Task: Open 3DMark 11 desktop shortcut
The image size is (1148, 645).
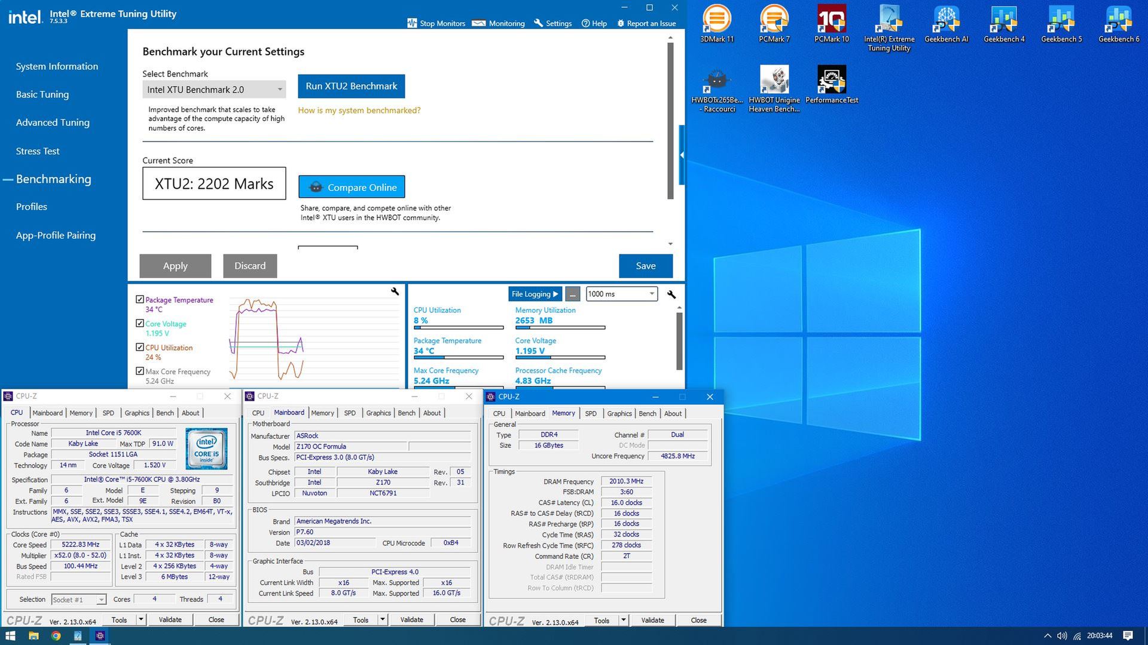Action: click(716, 24)
